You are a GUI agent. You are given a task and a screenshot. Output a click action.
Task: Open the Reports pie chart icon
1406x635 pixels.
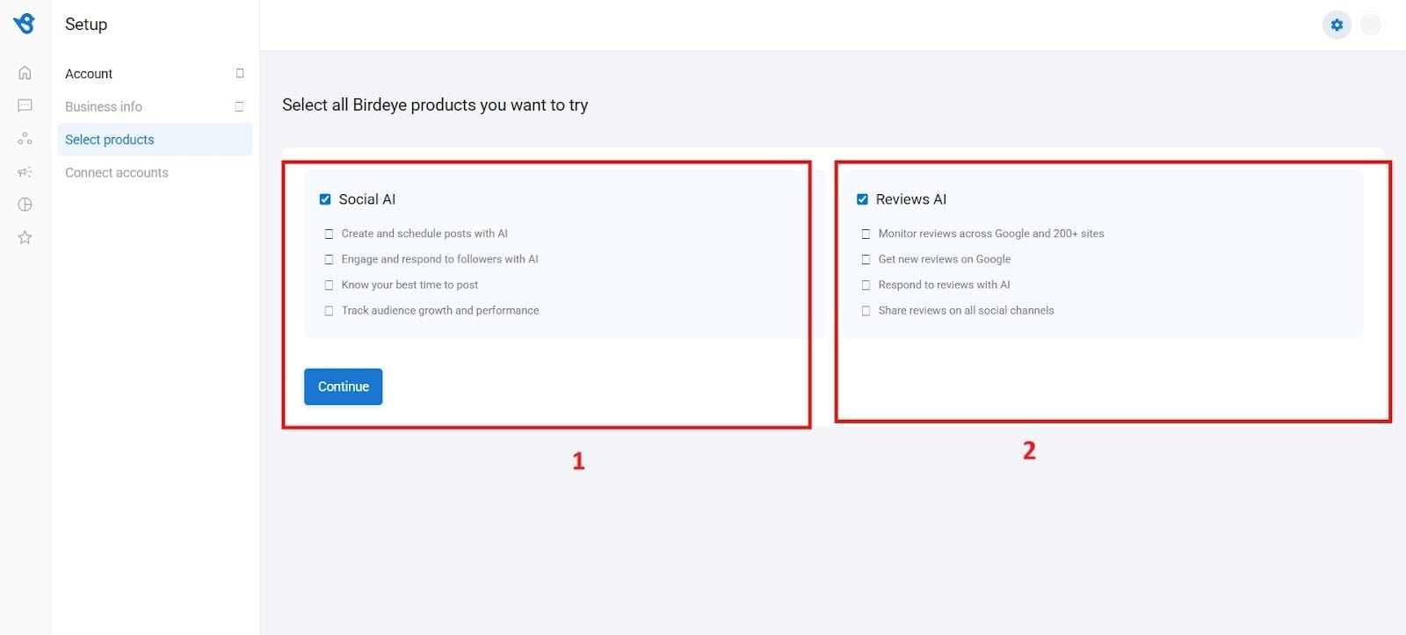click(x=24, y=204)
